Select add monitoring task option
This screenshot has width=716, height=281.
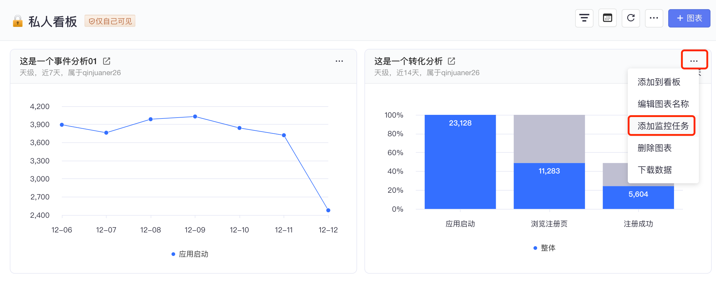pos(663,126)
